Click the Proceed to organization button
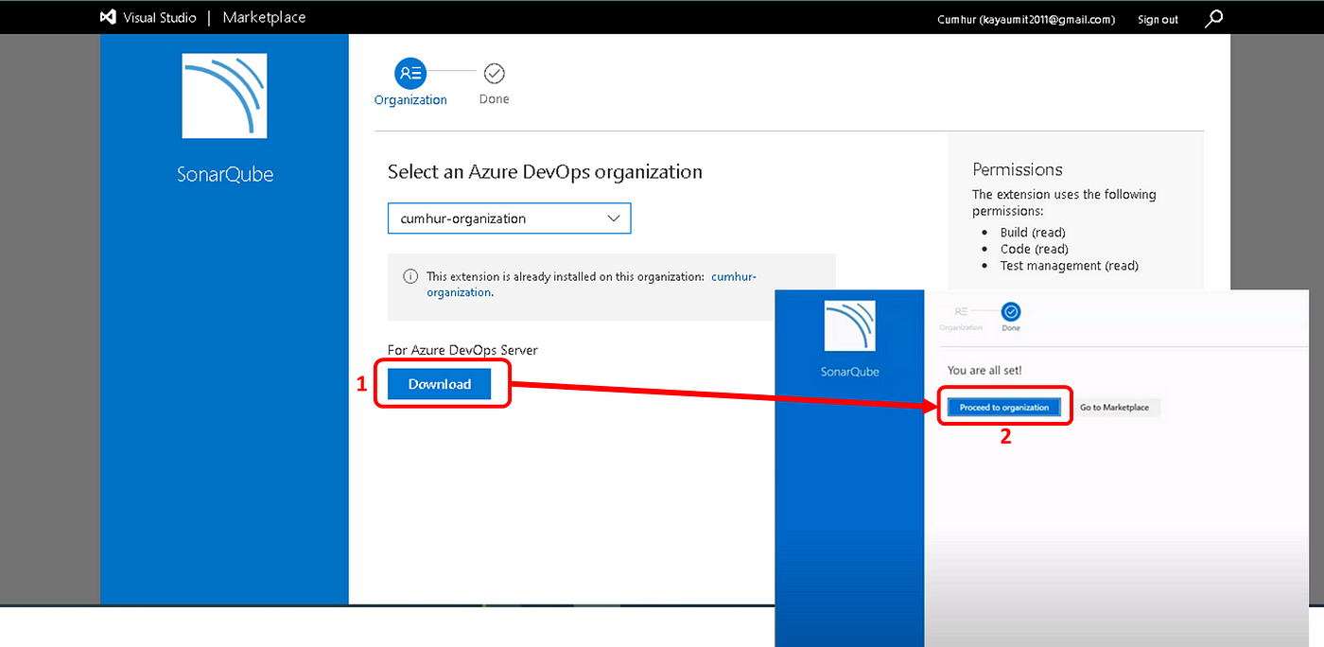1324x647 pixels. pos(1004,407)
